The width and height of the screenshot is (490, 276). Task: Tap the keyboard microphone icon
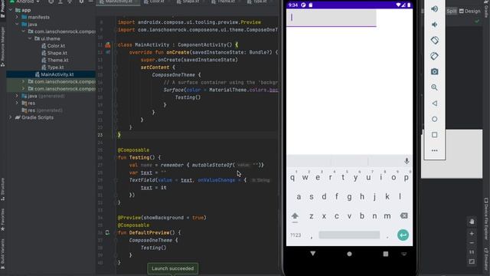407,161
